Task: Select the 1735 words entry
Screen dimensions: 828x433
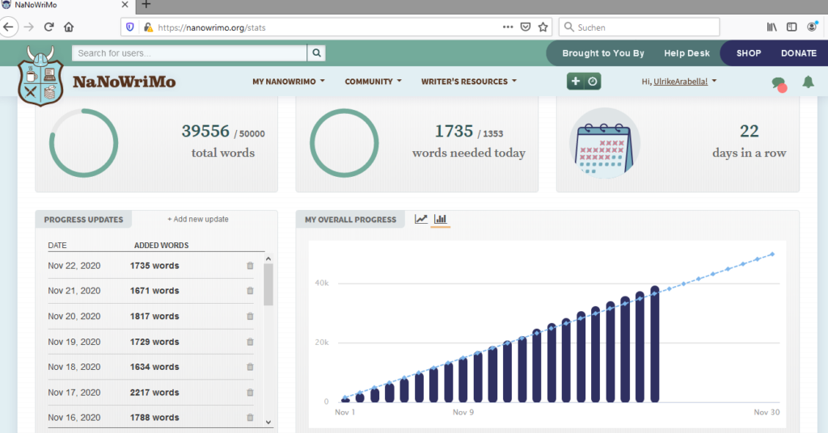Action: click(x=154, y=266)
